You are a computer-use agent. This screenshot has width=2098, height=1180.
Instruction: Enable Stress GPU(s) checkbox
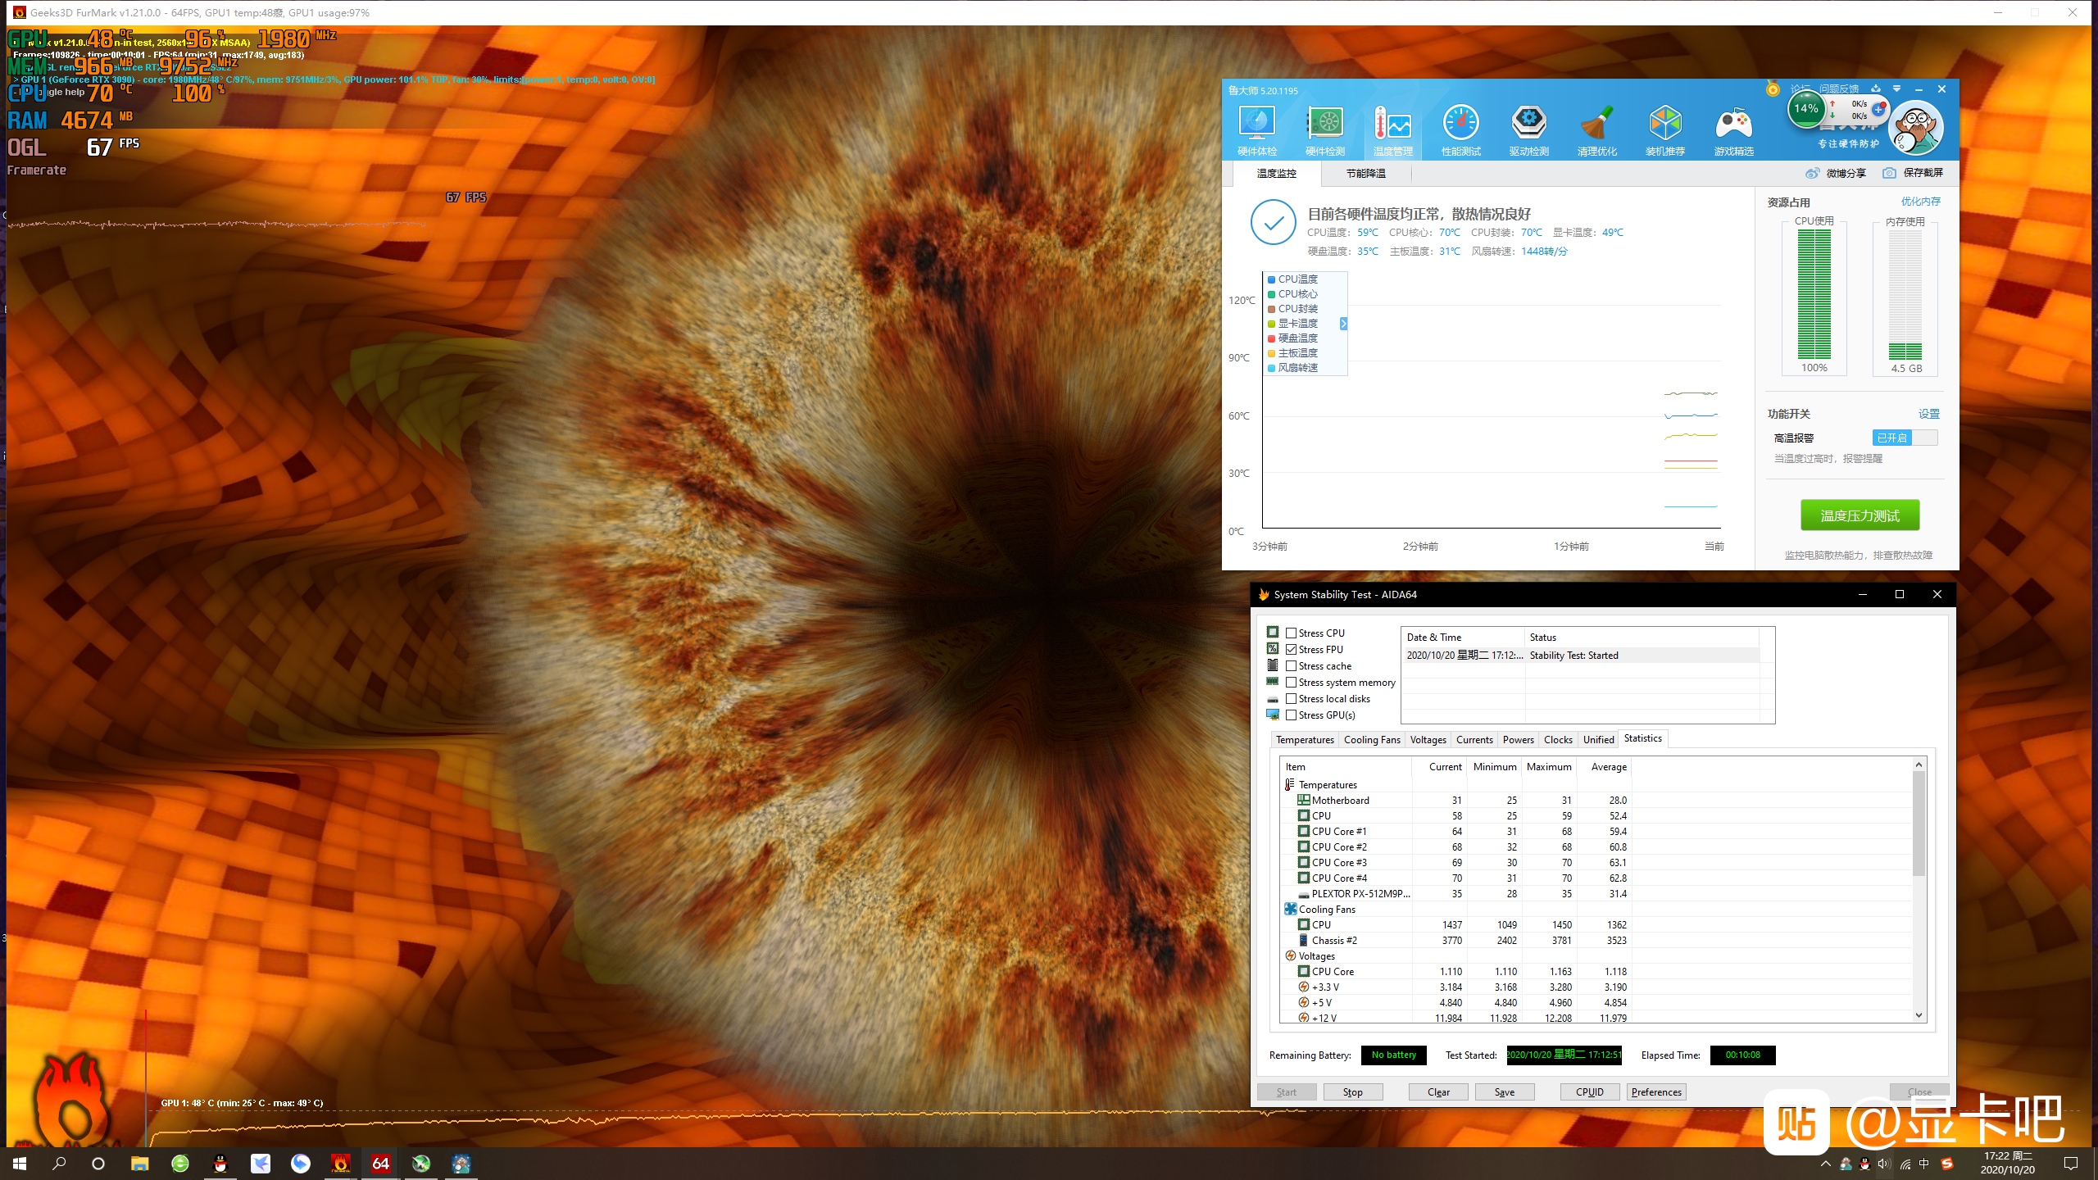point(1292,715)
